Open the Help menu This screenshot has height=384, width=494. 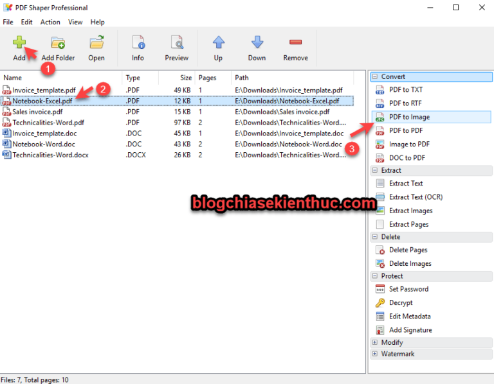pyautogui.click(x=97, y=22)
